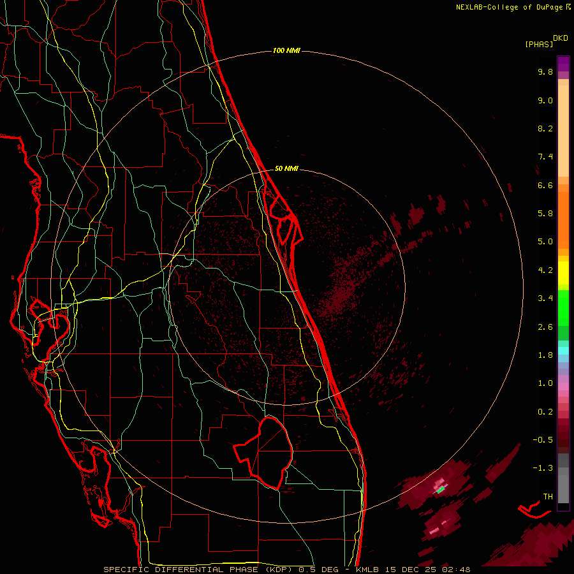This screenshot has width=574, height=574.
Task: Click the 5.0 value on the color scale
Action: 545,242
